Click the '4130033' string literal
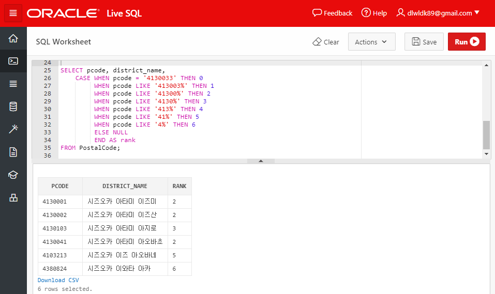This screenshot has width=495, height=294. point(160,78)
